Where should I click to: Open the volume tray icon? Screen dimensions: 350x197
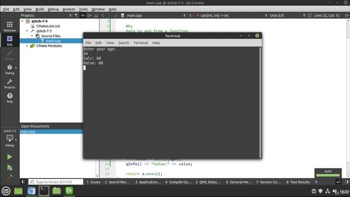pyautogui.click(x=335, y=191)
